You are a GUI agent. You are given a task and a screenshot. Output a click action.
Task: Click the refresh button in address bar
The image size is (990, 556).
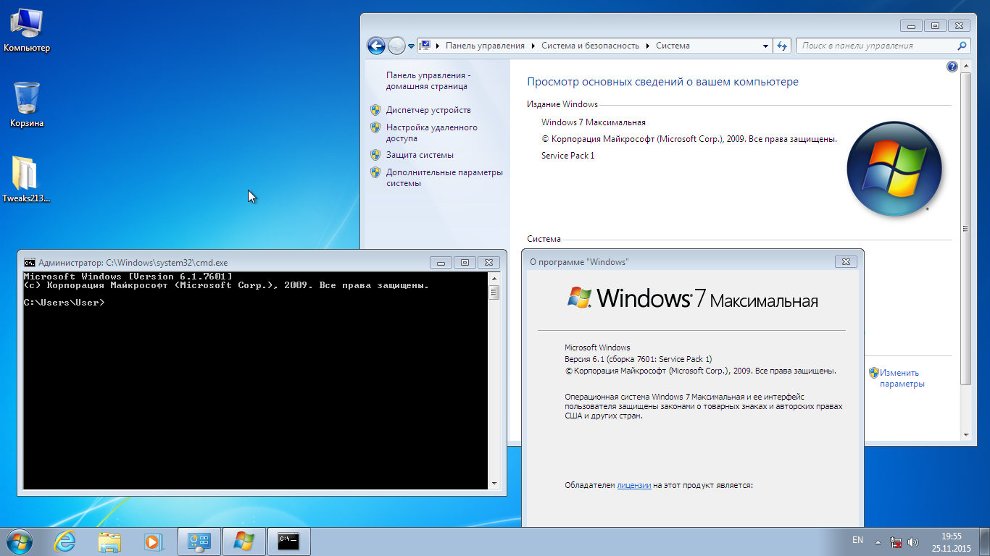(x=782, y=46)
